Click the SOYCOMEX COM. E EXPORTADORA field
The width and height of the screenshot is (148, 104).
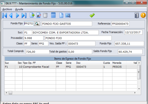pyautogui.click(x=65, y=33)
